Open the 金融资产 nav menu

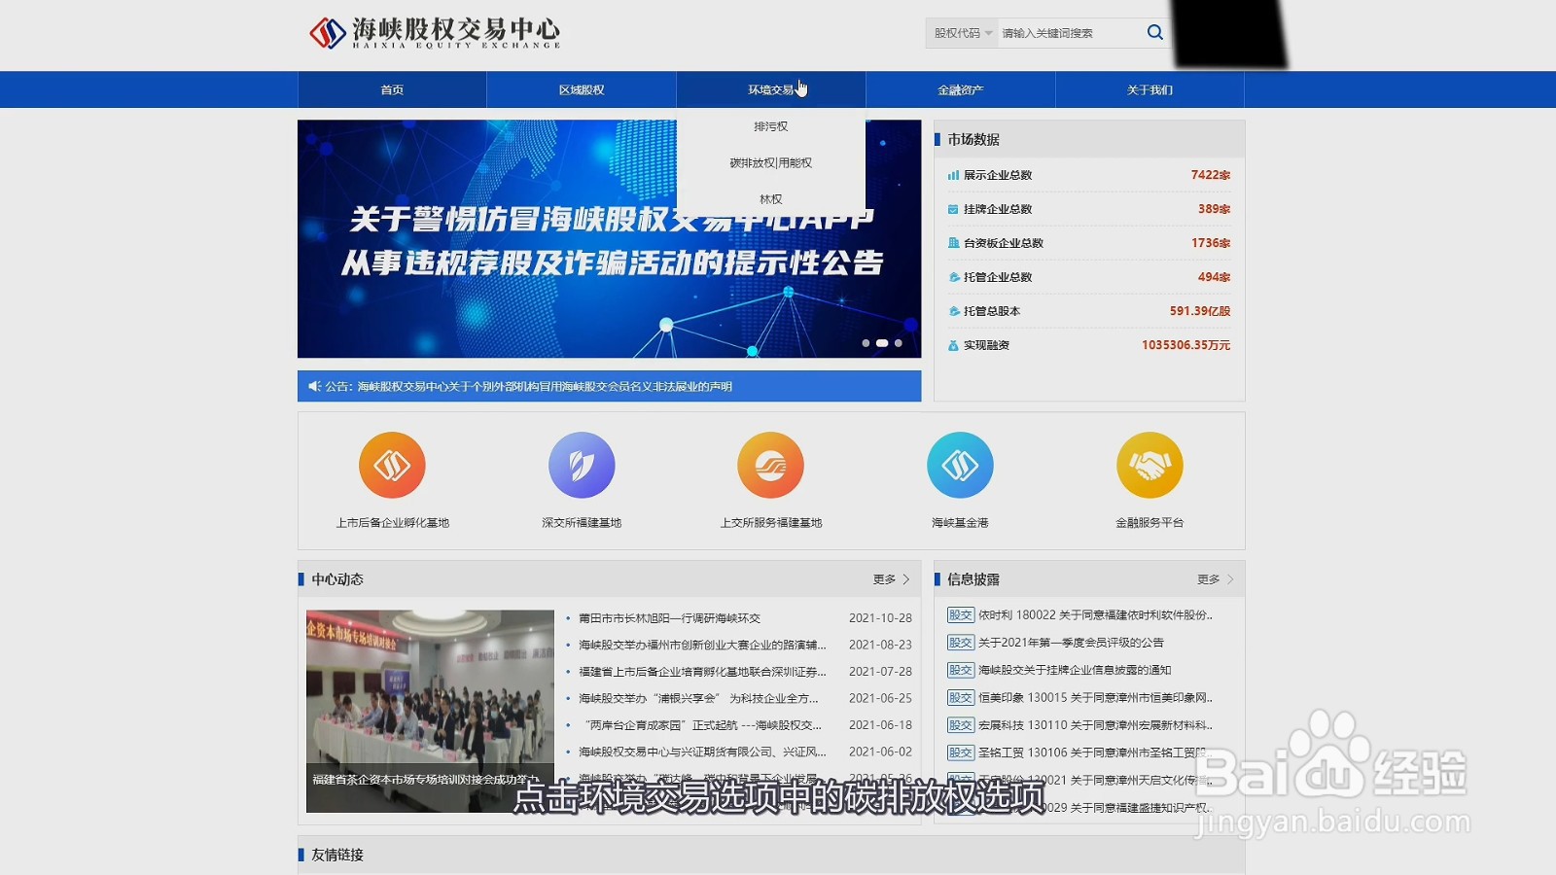[x=961, y=89]
